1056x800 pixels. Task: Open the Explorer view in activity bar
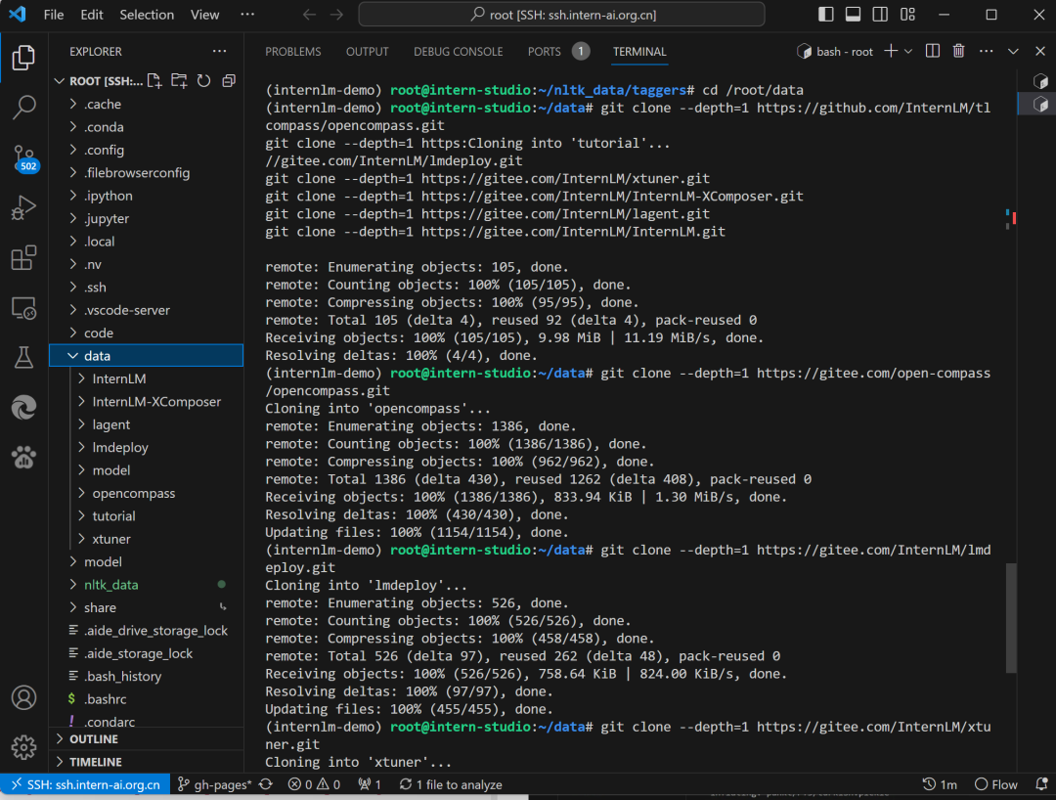tap(23, 58)
